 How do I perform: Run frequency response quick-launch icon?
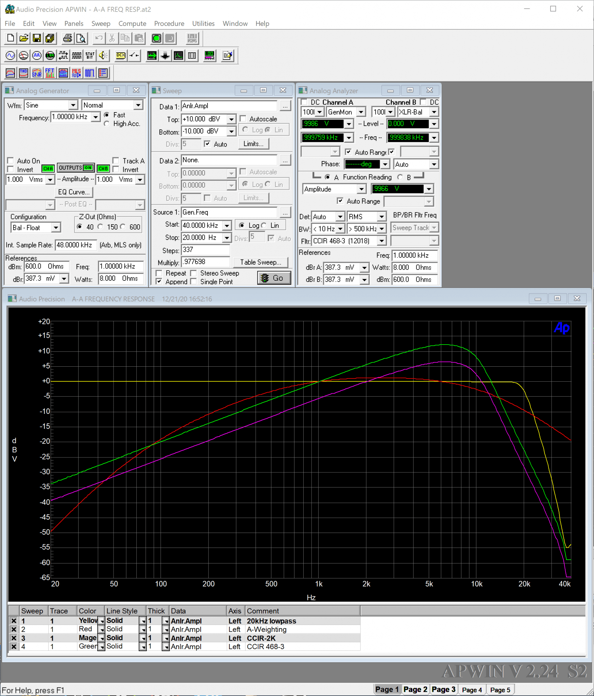tap(11, 73)
